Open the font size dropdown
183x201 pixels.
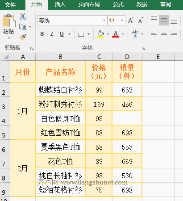pyautogui.click(x=122, y=20)
